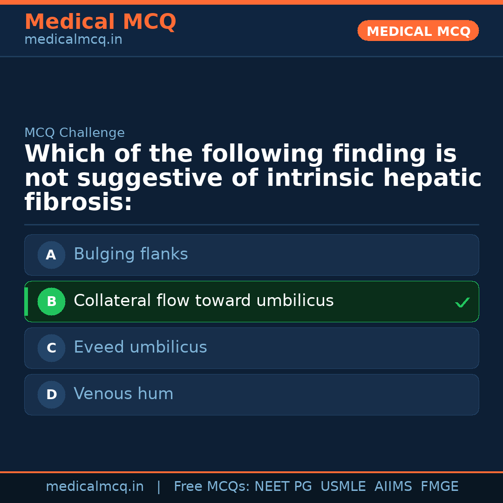Click USMLE in footer
This screenshot has height=503, width=503.
coord(343,487)
